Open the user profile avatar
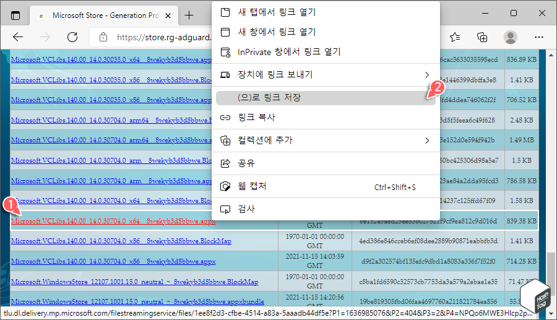Viewport: 557px width, 320px height. [x=511, y=37]
